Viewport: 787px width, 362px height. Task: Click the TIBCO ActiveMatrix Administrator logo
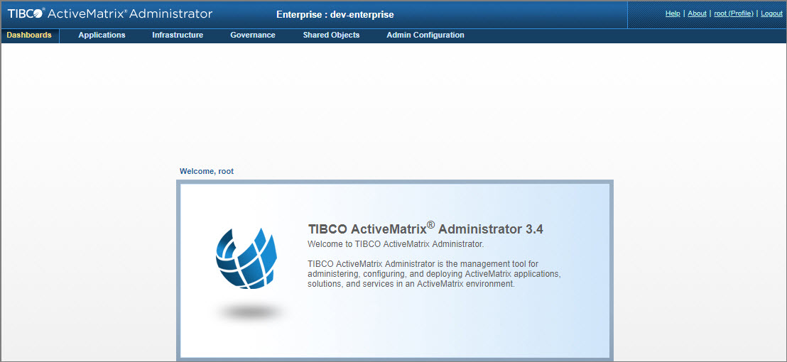tap(110, 13)
